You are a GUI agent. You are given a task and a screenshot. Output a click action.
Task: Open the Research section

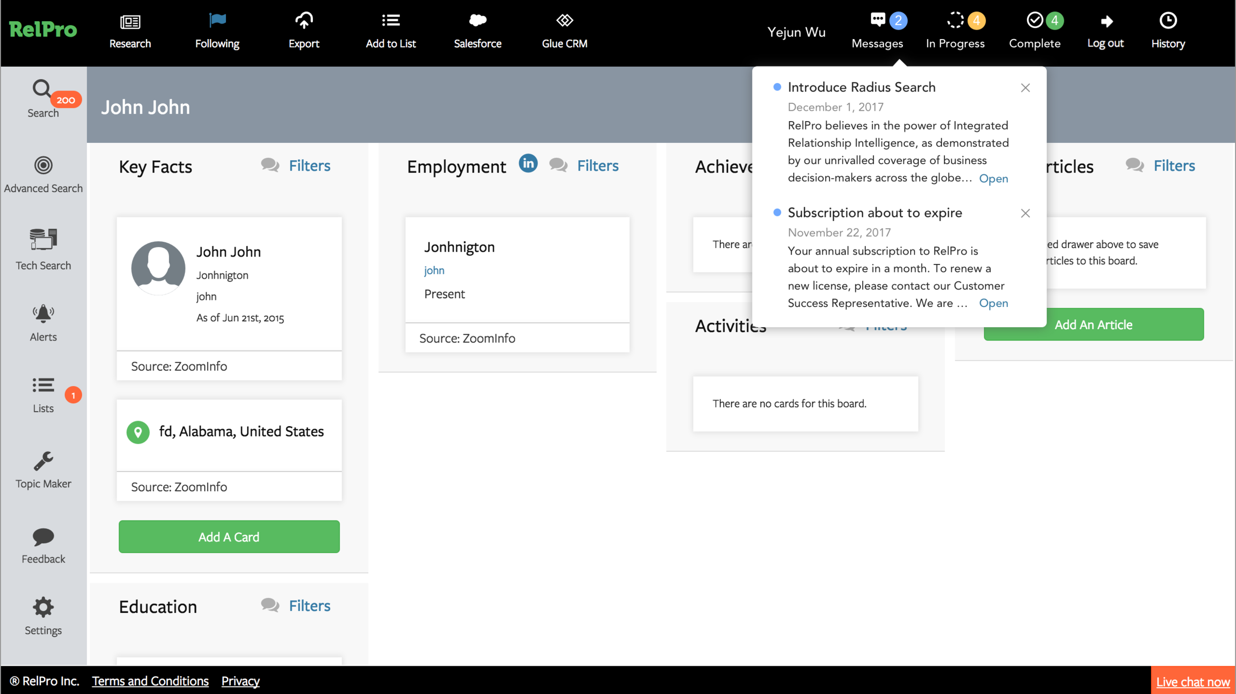(130, 32)
